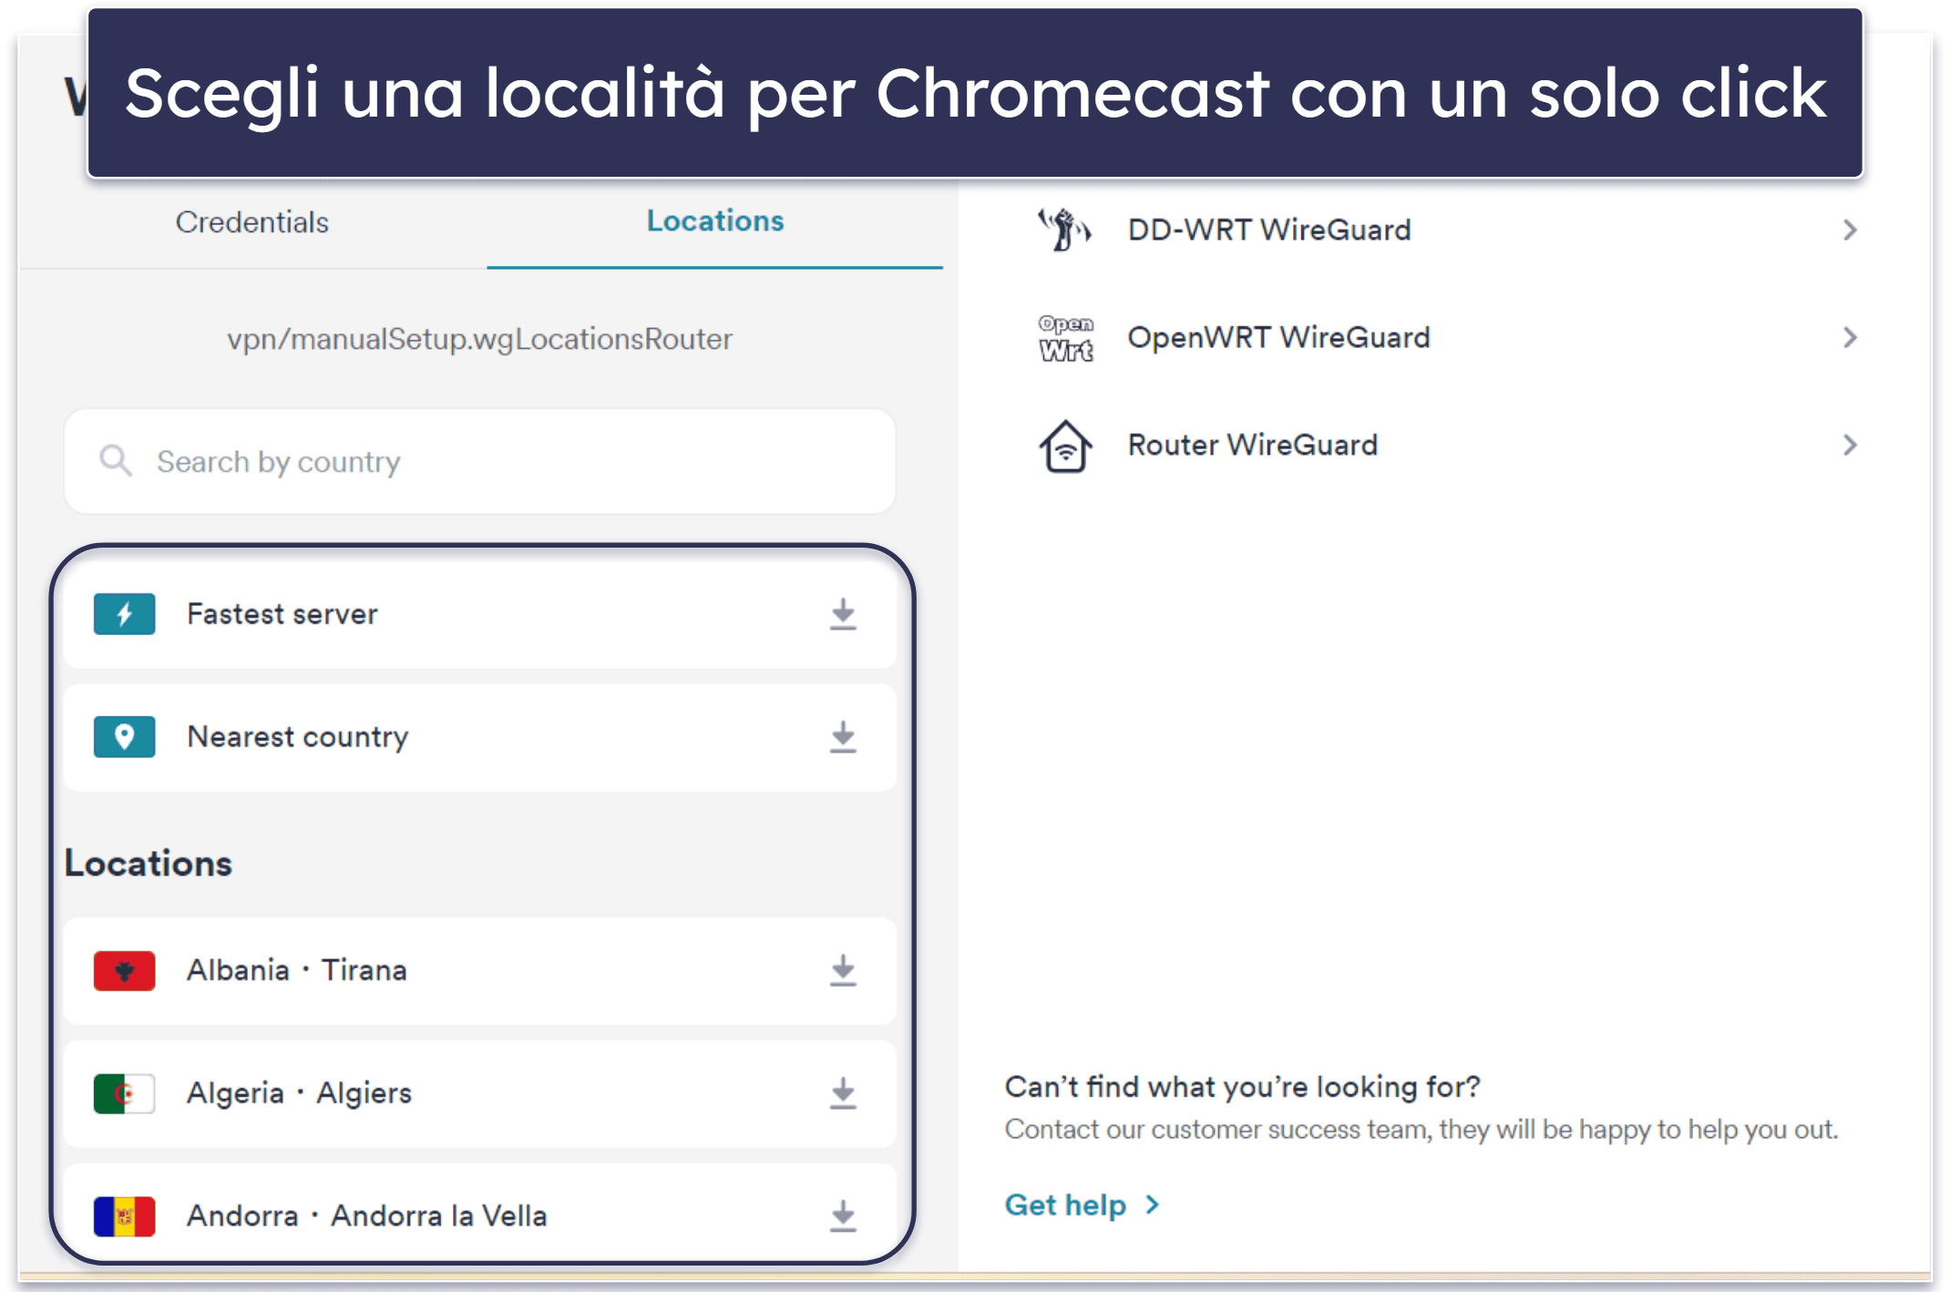Image resolution: width=1950 pixels, height=1292 pixels.
Task: Download the Albania Tirana configuration
Action: coord(843,970)
